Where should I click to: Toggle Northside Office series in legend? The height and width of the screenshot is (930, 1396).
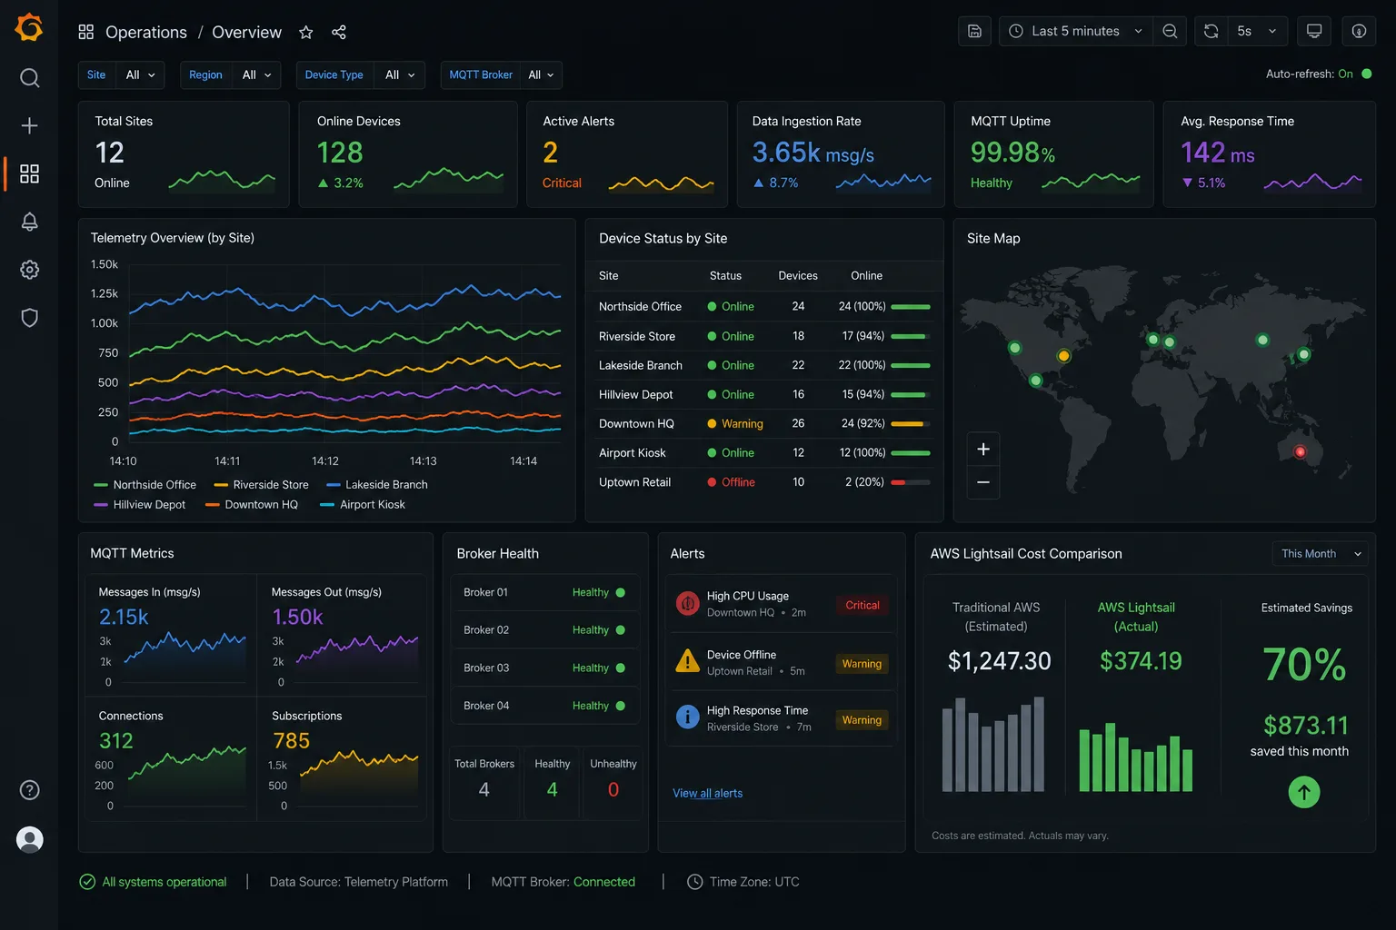[145, 485]
